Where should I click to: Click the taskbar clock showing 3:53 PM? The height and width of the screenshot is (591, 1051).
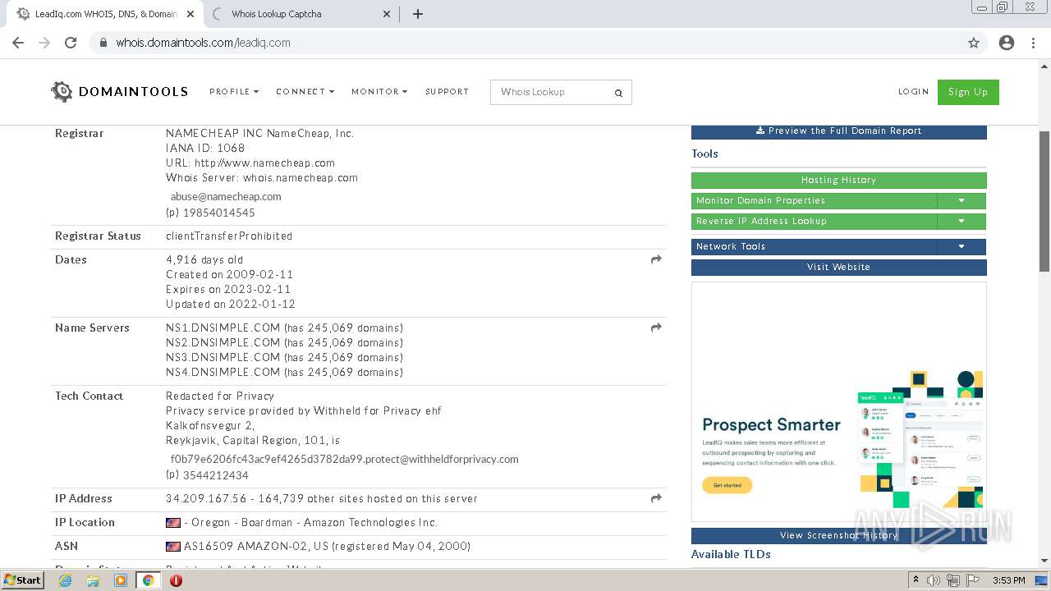(x=1008, y=580)
